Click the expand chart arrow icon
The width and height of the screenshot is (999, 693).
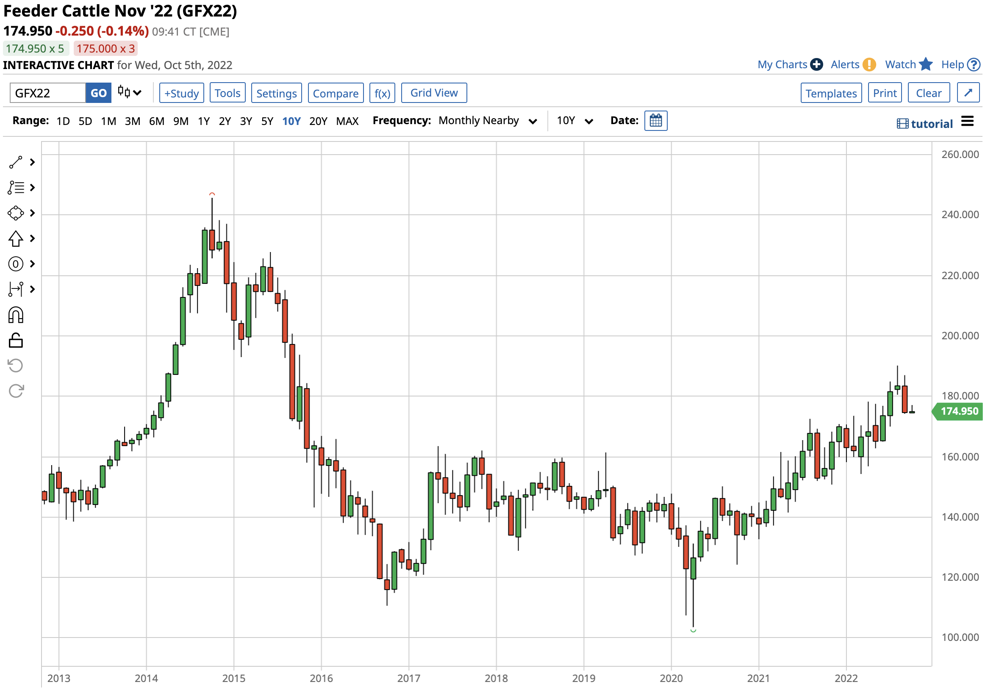pyautogui.click(x=968, y=93)
